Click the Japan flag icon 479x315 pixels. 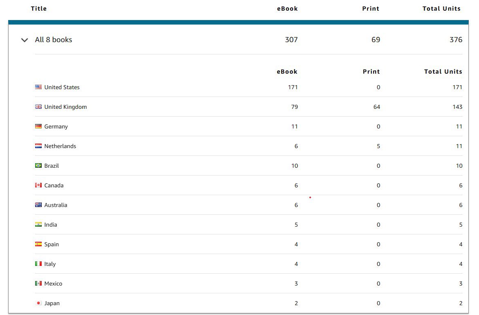tap(38, 303)
